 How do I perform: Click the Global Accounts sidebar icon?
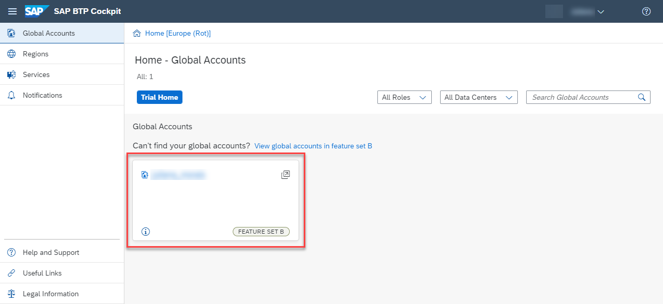click(11, 33)
